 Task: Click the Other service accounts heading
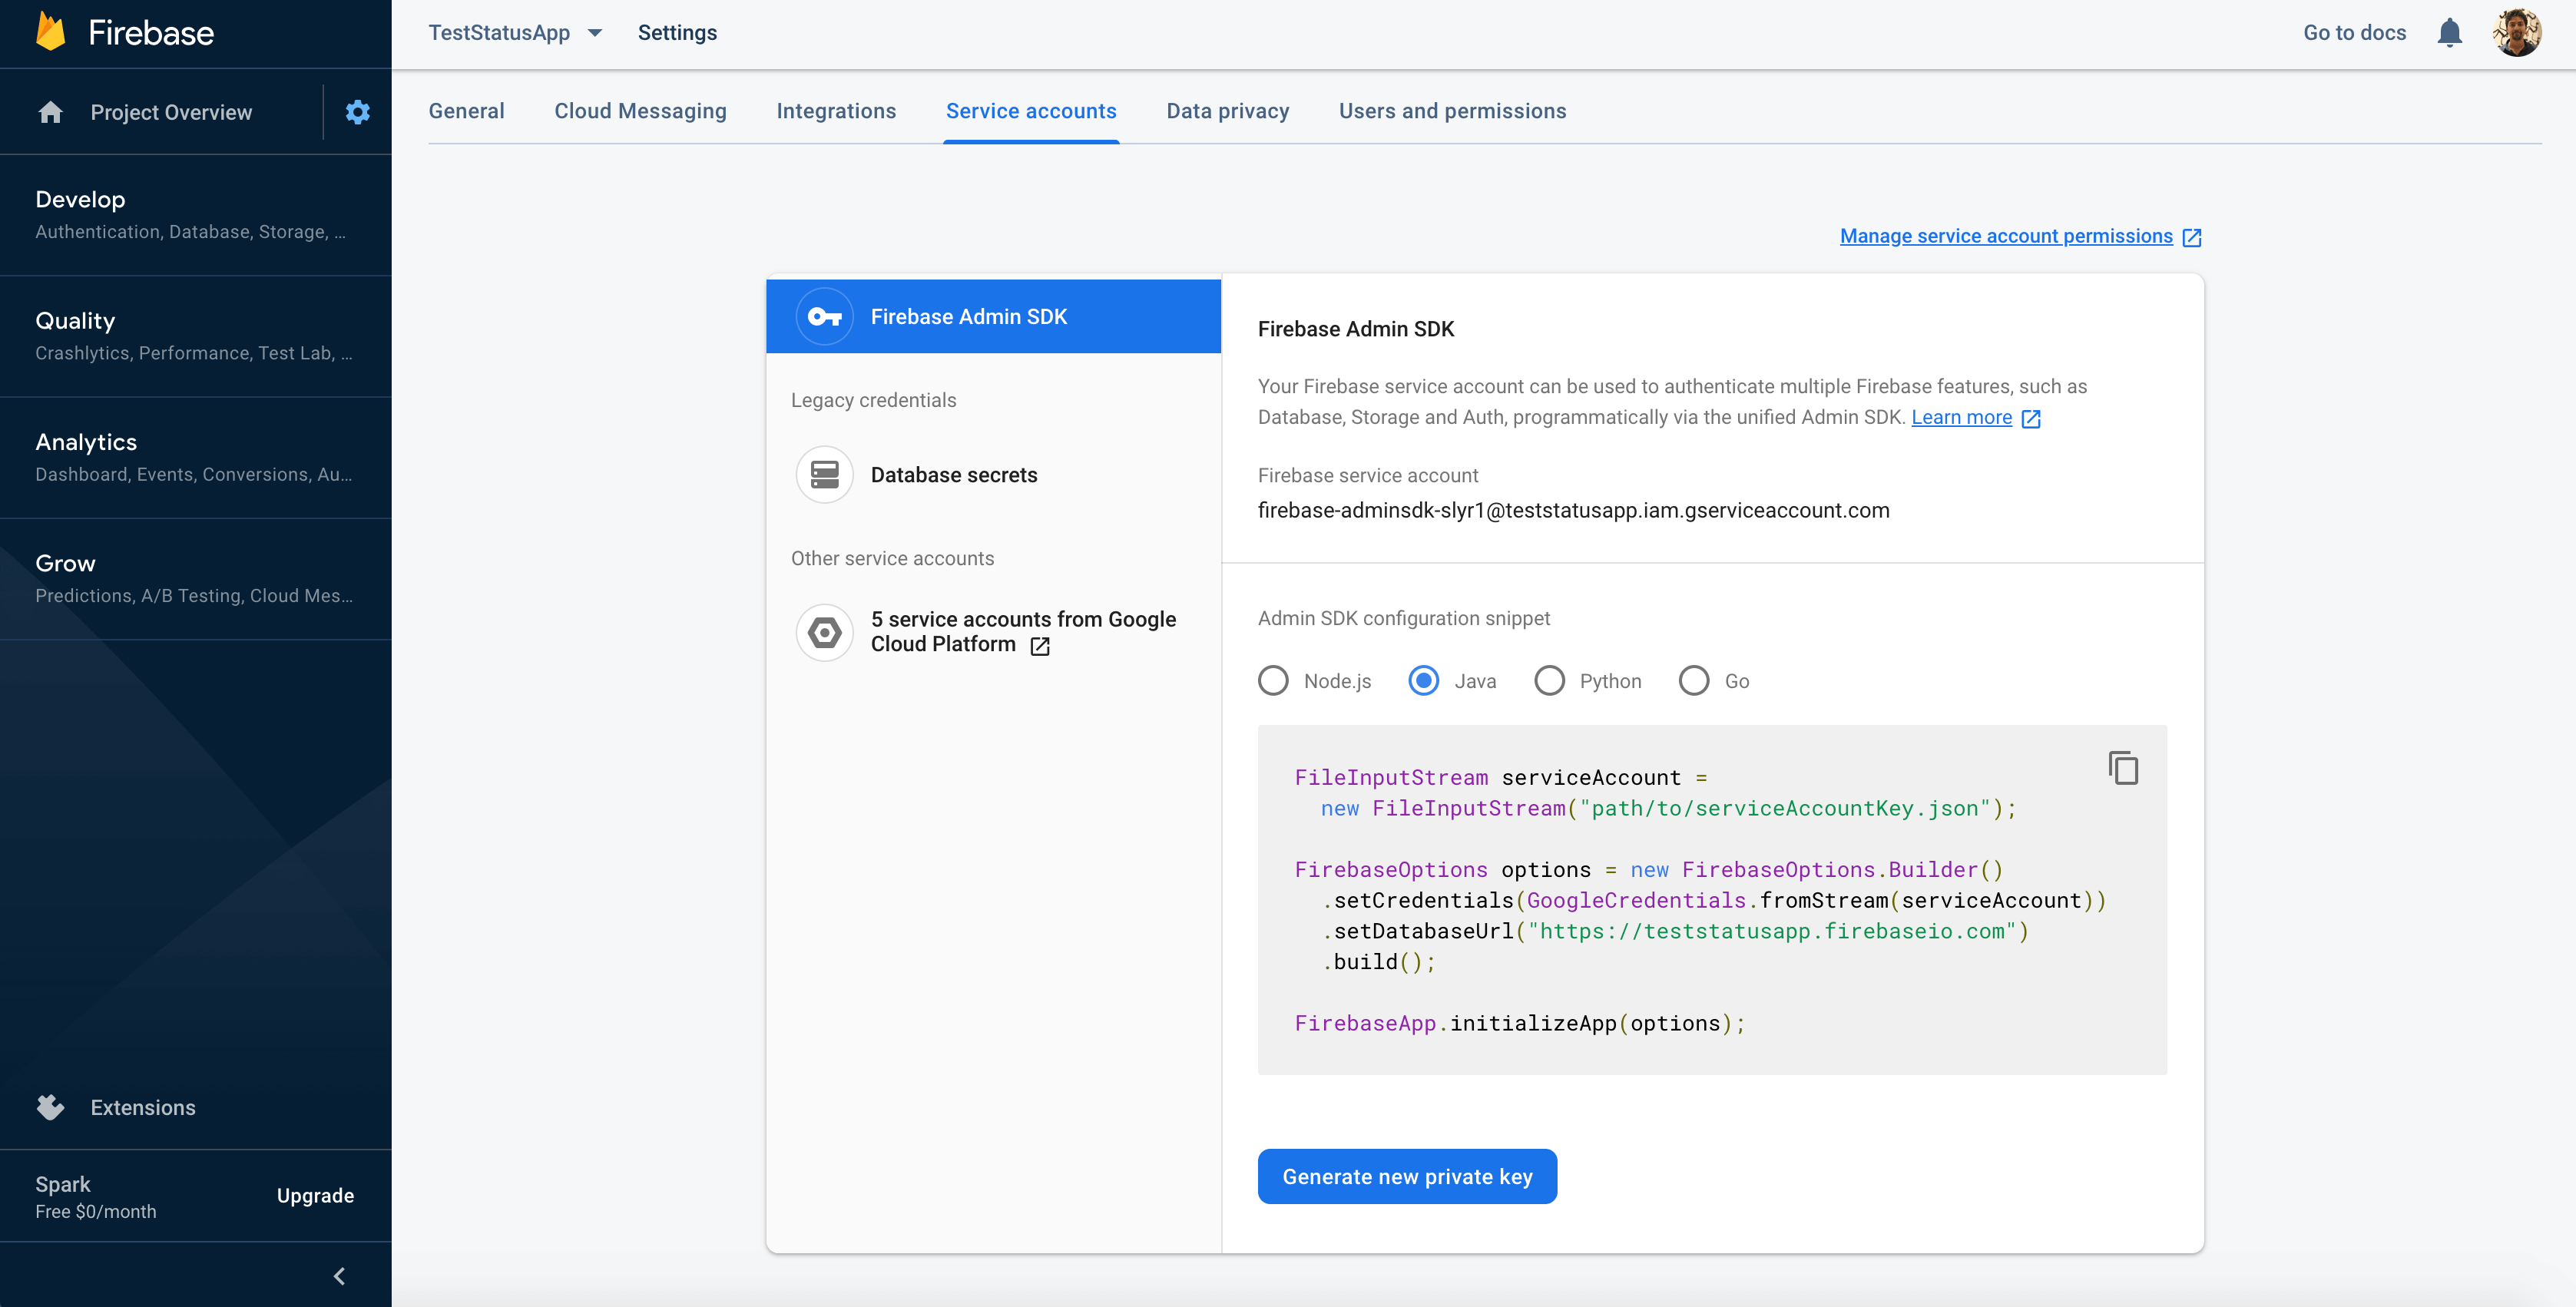[x=892, y=558]
